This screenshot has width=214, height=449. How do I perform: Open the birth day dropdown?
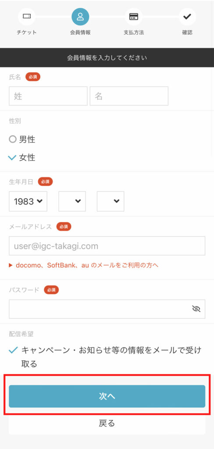[x=111, y=201]
